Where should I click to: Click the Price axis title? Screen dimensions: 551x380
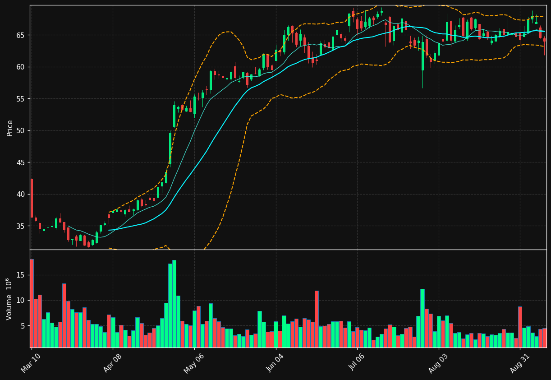[x=10, y=128]
